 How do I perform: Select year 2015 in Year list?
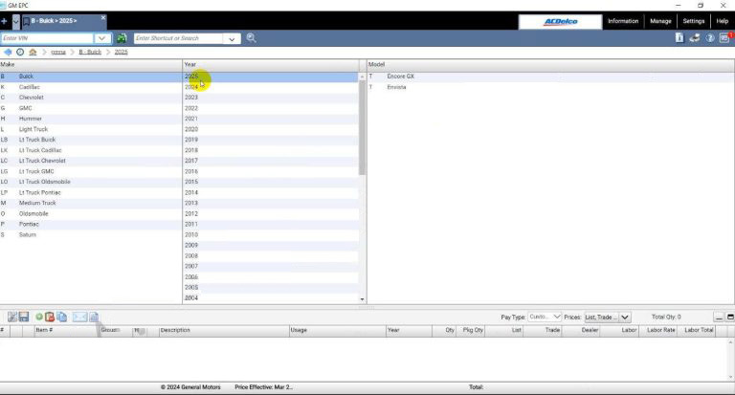[271, 182]
